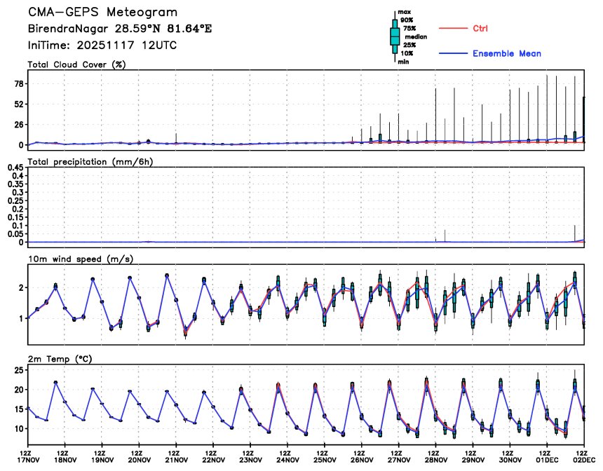Click the 0.1 tick on precipitation axis
Image resolution: width=603 pixels, height=471 pixels.
coord(18,226)
